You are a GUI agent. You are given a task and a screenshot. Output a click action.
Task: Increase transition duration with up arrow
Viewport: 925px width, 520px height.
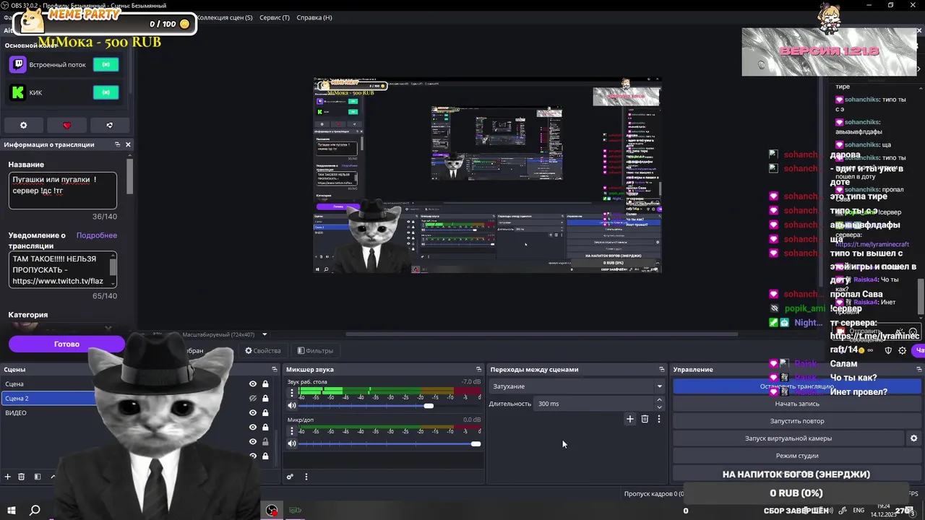tap(659, 400)
